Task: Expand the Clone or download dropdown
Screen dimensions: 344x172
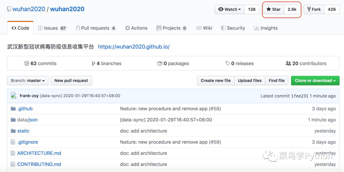Action: 315,80
